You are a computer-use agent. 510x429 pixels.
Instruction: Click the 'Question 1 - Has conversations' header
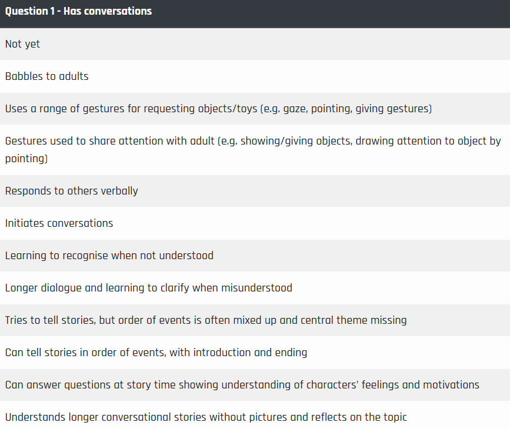(x=78, y=11)
